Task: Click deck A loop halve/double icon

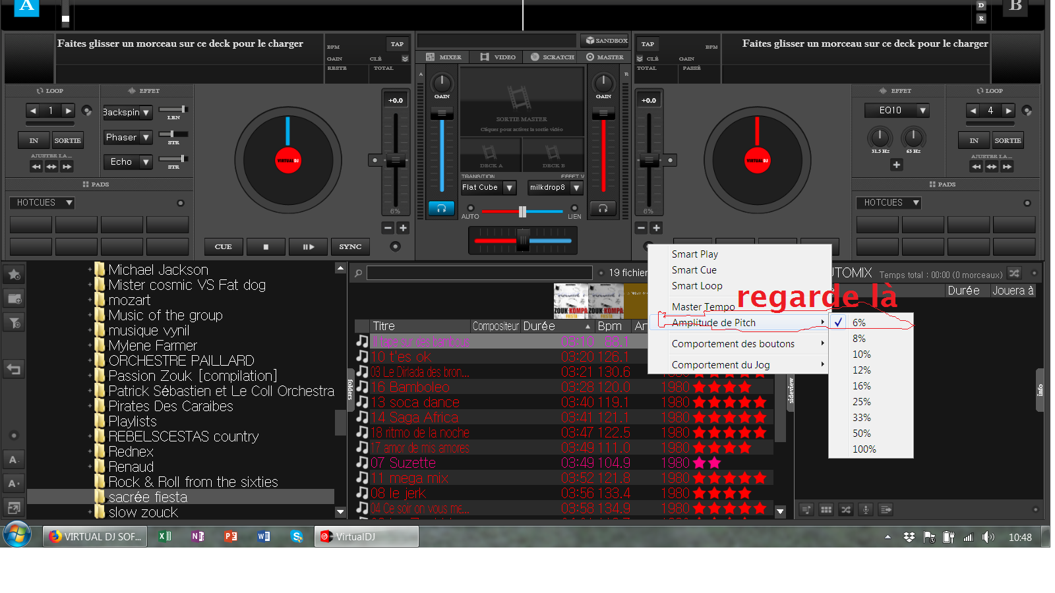Action: click(51, 167)
